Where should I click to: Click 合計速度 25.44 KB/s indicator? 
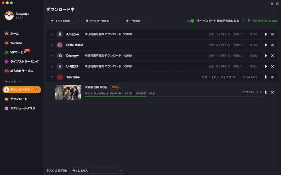pyautogui.click(x=265, y=21)
